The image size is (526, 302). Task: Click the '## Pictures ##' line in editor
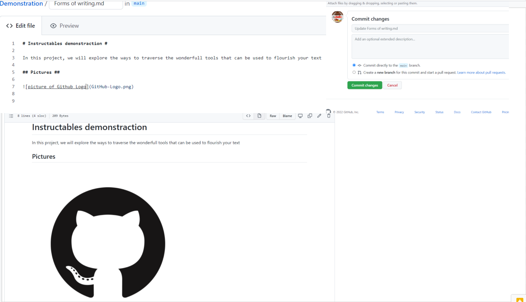point(41,72)
